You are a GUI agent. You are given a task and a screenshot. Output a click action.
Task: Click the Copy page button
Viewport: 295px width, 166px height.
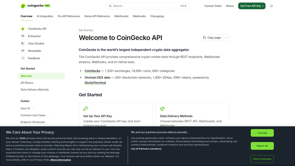point(212,38)
